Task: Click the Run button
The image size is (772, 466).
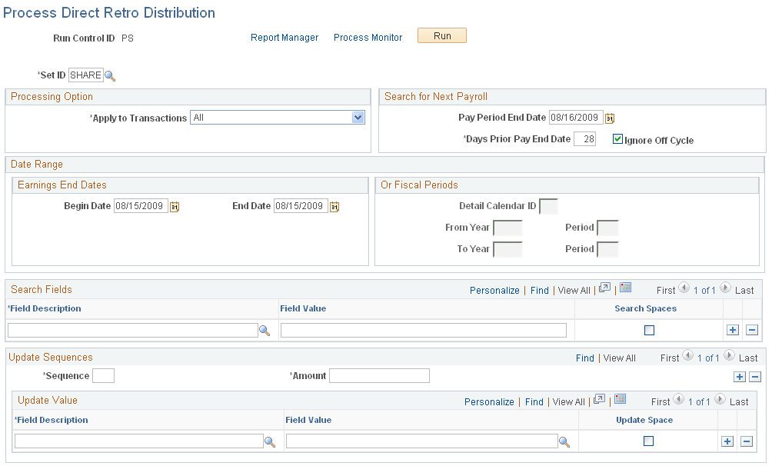Action: [x=441, y=35]
